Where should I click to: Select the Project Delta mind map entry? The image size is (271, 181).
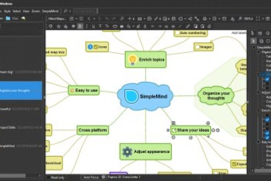coord(21,127)
